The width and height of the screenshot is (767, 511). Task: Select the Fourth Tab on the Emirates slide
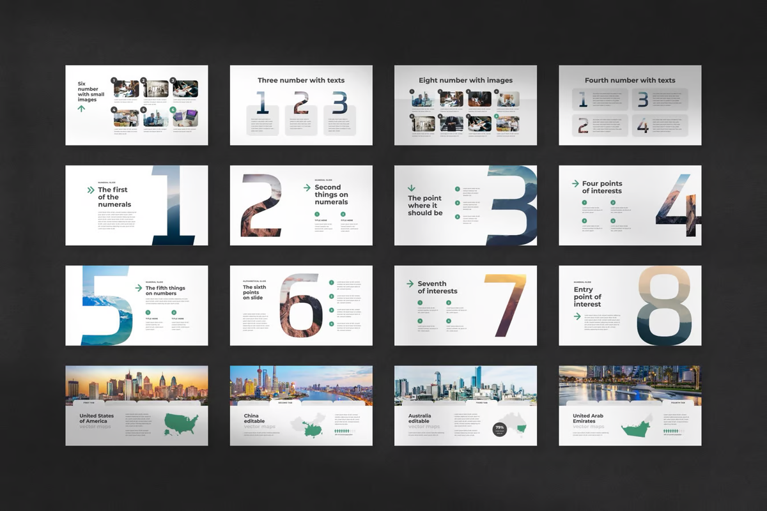coord(678,402)
